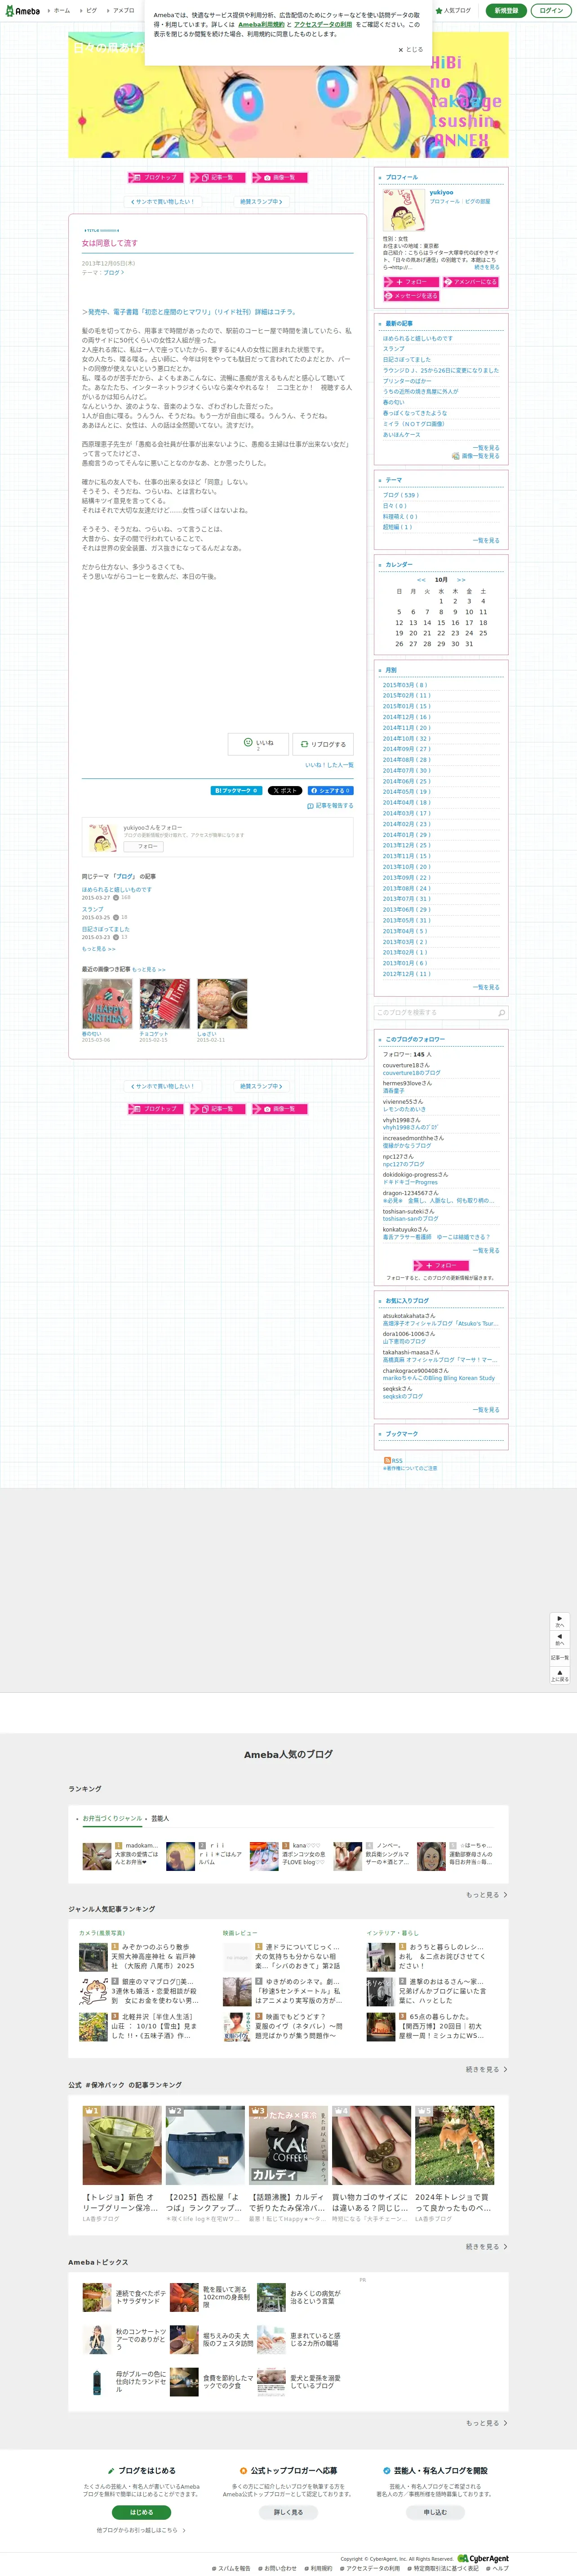The height and width of the screenshot is (2576, 577).
Task: Click 申し込む button for celebrity blog
Action: pos(435,2512)
